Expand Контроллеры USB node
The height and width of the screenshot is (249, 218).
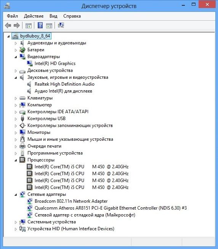[16, 119]
